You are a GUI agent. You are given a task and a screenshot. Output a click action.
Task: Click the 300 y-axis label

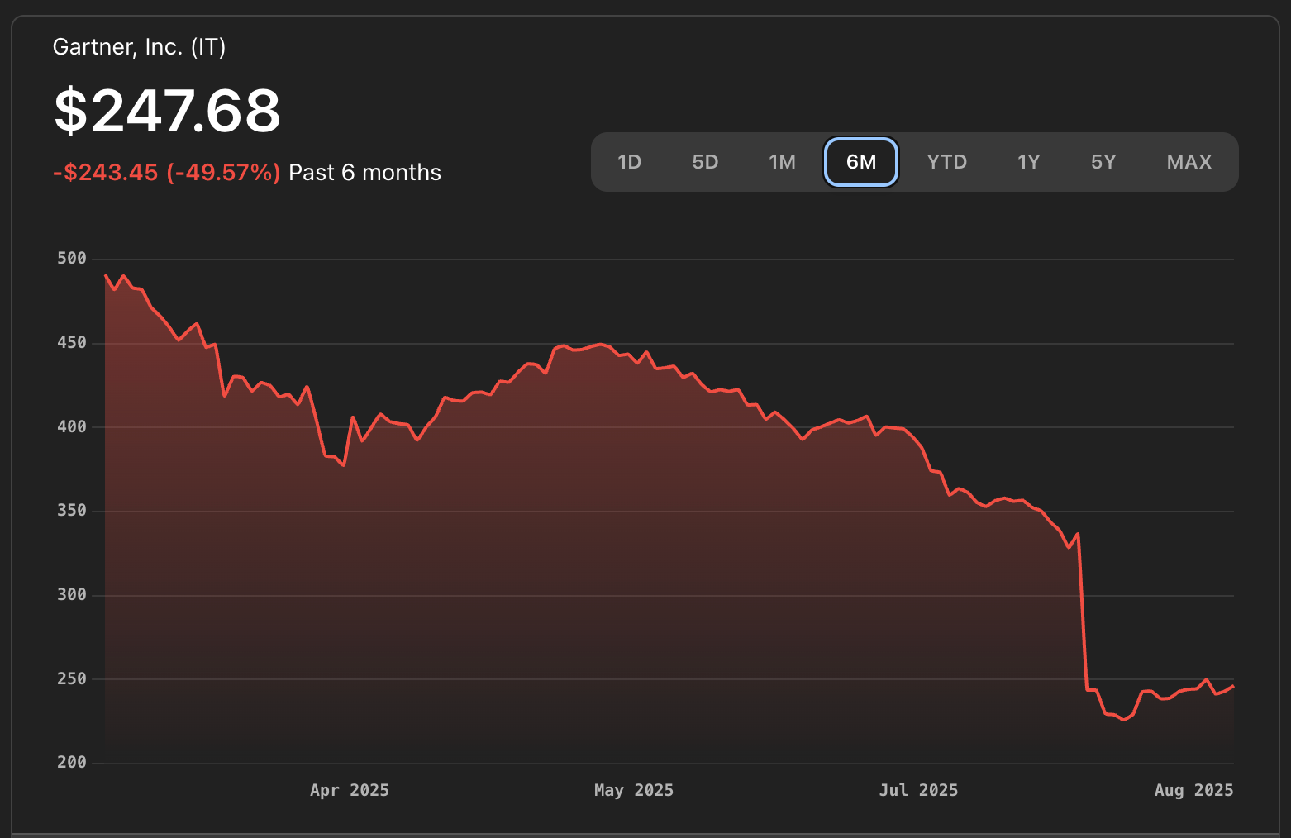pos(72,595)
